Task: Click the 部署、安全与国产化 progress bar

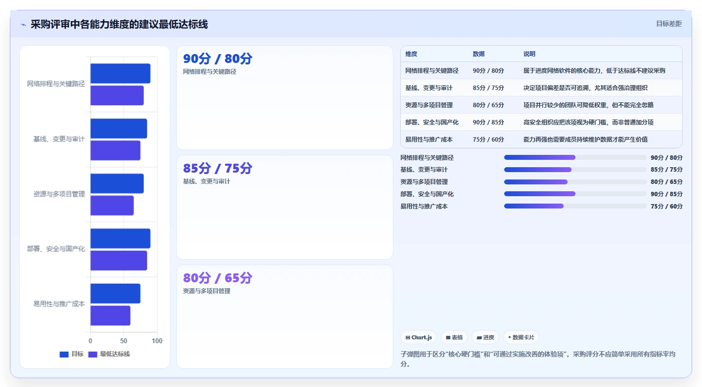Action: [x=575, y=194]
